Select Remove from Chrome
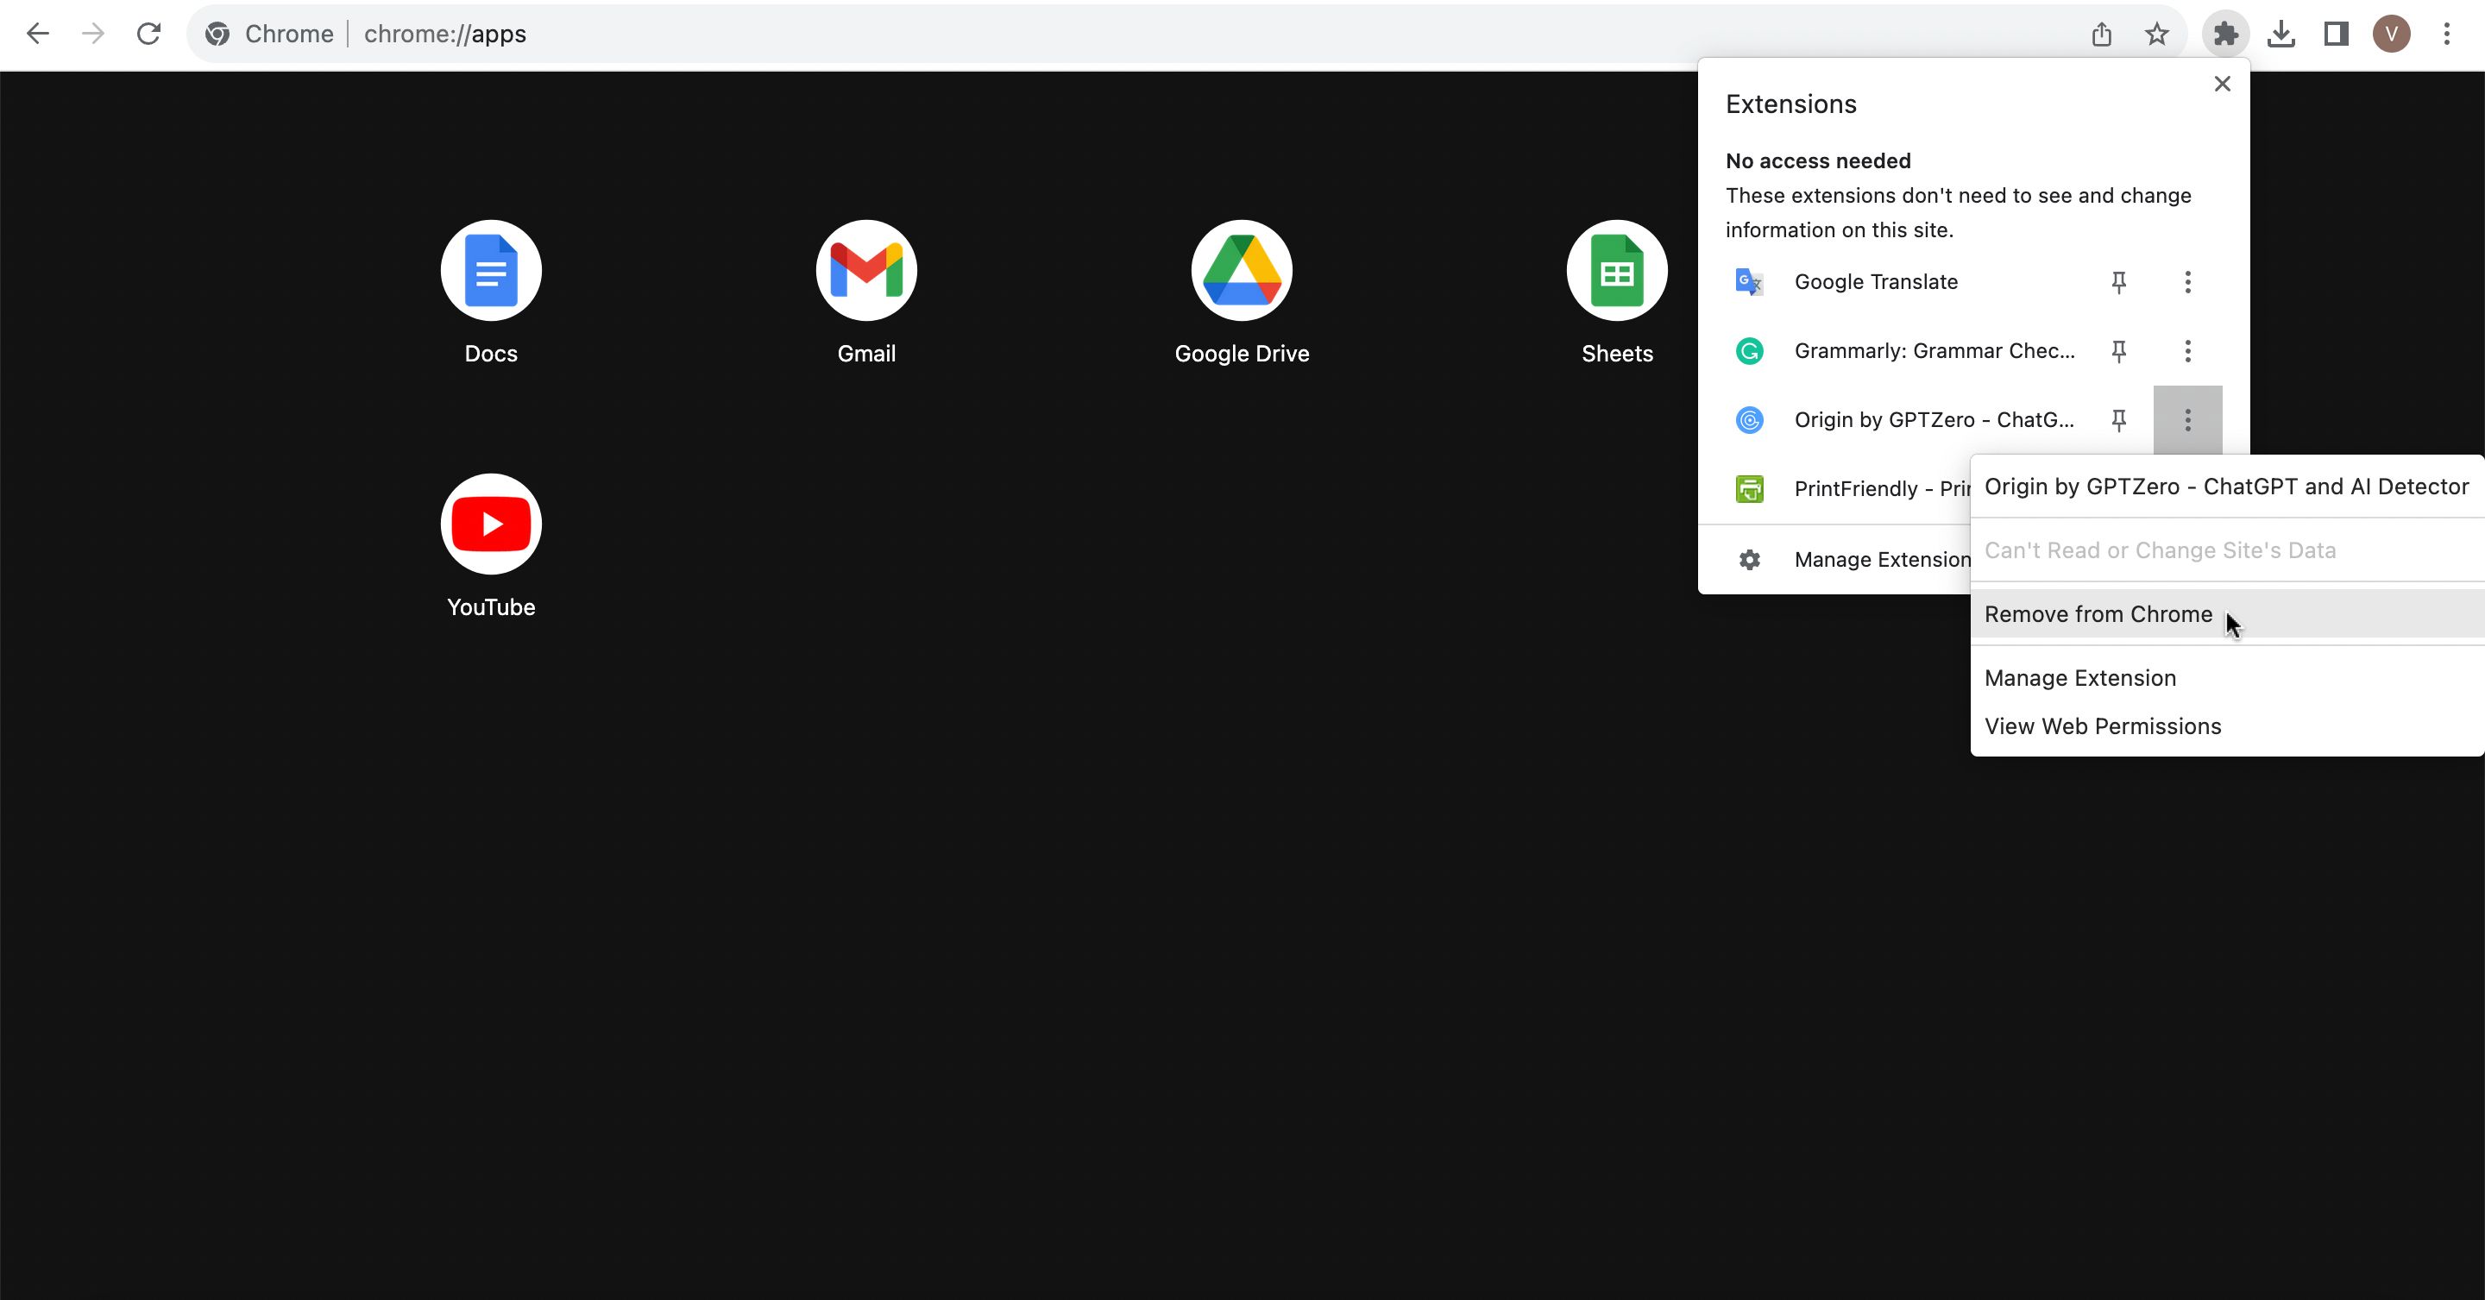The image size is (2485, 1300). pyautogui.click(x=2098, y=614)
